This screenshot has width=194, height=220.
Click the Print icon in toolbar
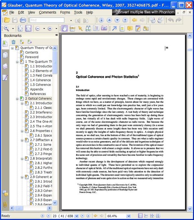coord(23,20)
